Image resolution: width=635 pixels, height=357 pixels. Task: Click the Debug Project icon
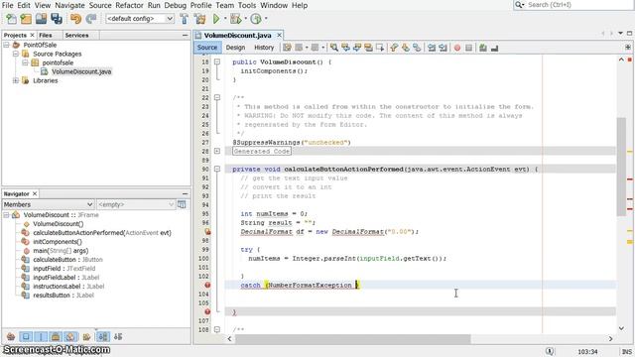tap(235, 19)
